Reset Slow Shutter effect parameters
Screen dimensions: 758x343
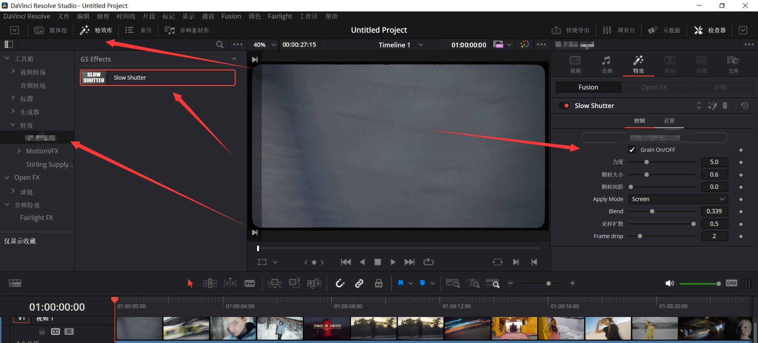(745, 106)
